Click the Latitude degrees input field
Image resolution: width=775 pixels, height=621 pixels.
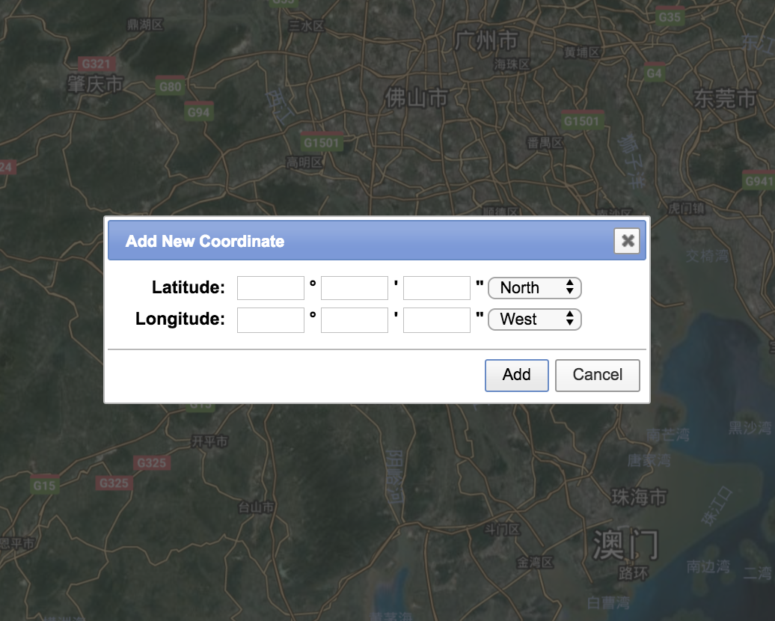271,288
